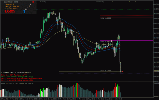Viewport: 159px width, 100px height.
Task: Click the 1 Jun 06:15 time label
Action: point(119,99)
